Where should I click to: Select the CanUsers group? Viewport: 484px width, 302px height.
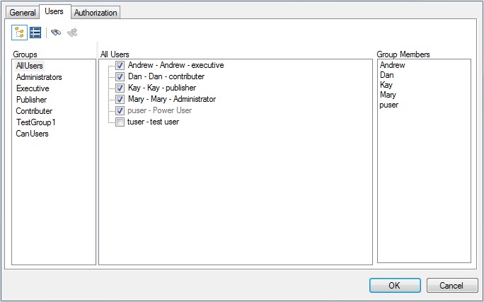pos(33,134)
